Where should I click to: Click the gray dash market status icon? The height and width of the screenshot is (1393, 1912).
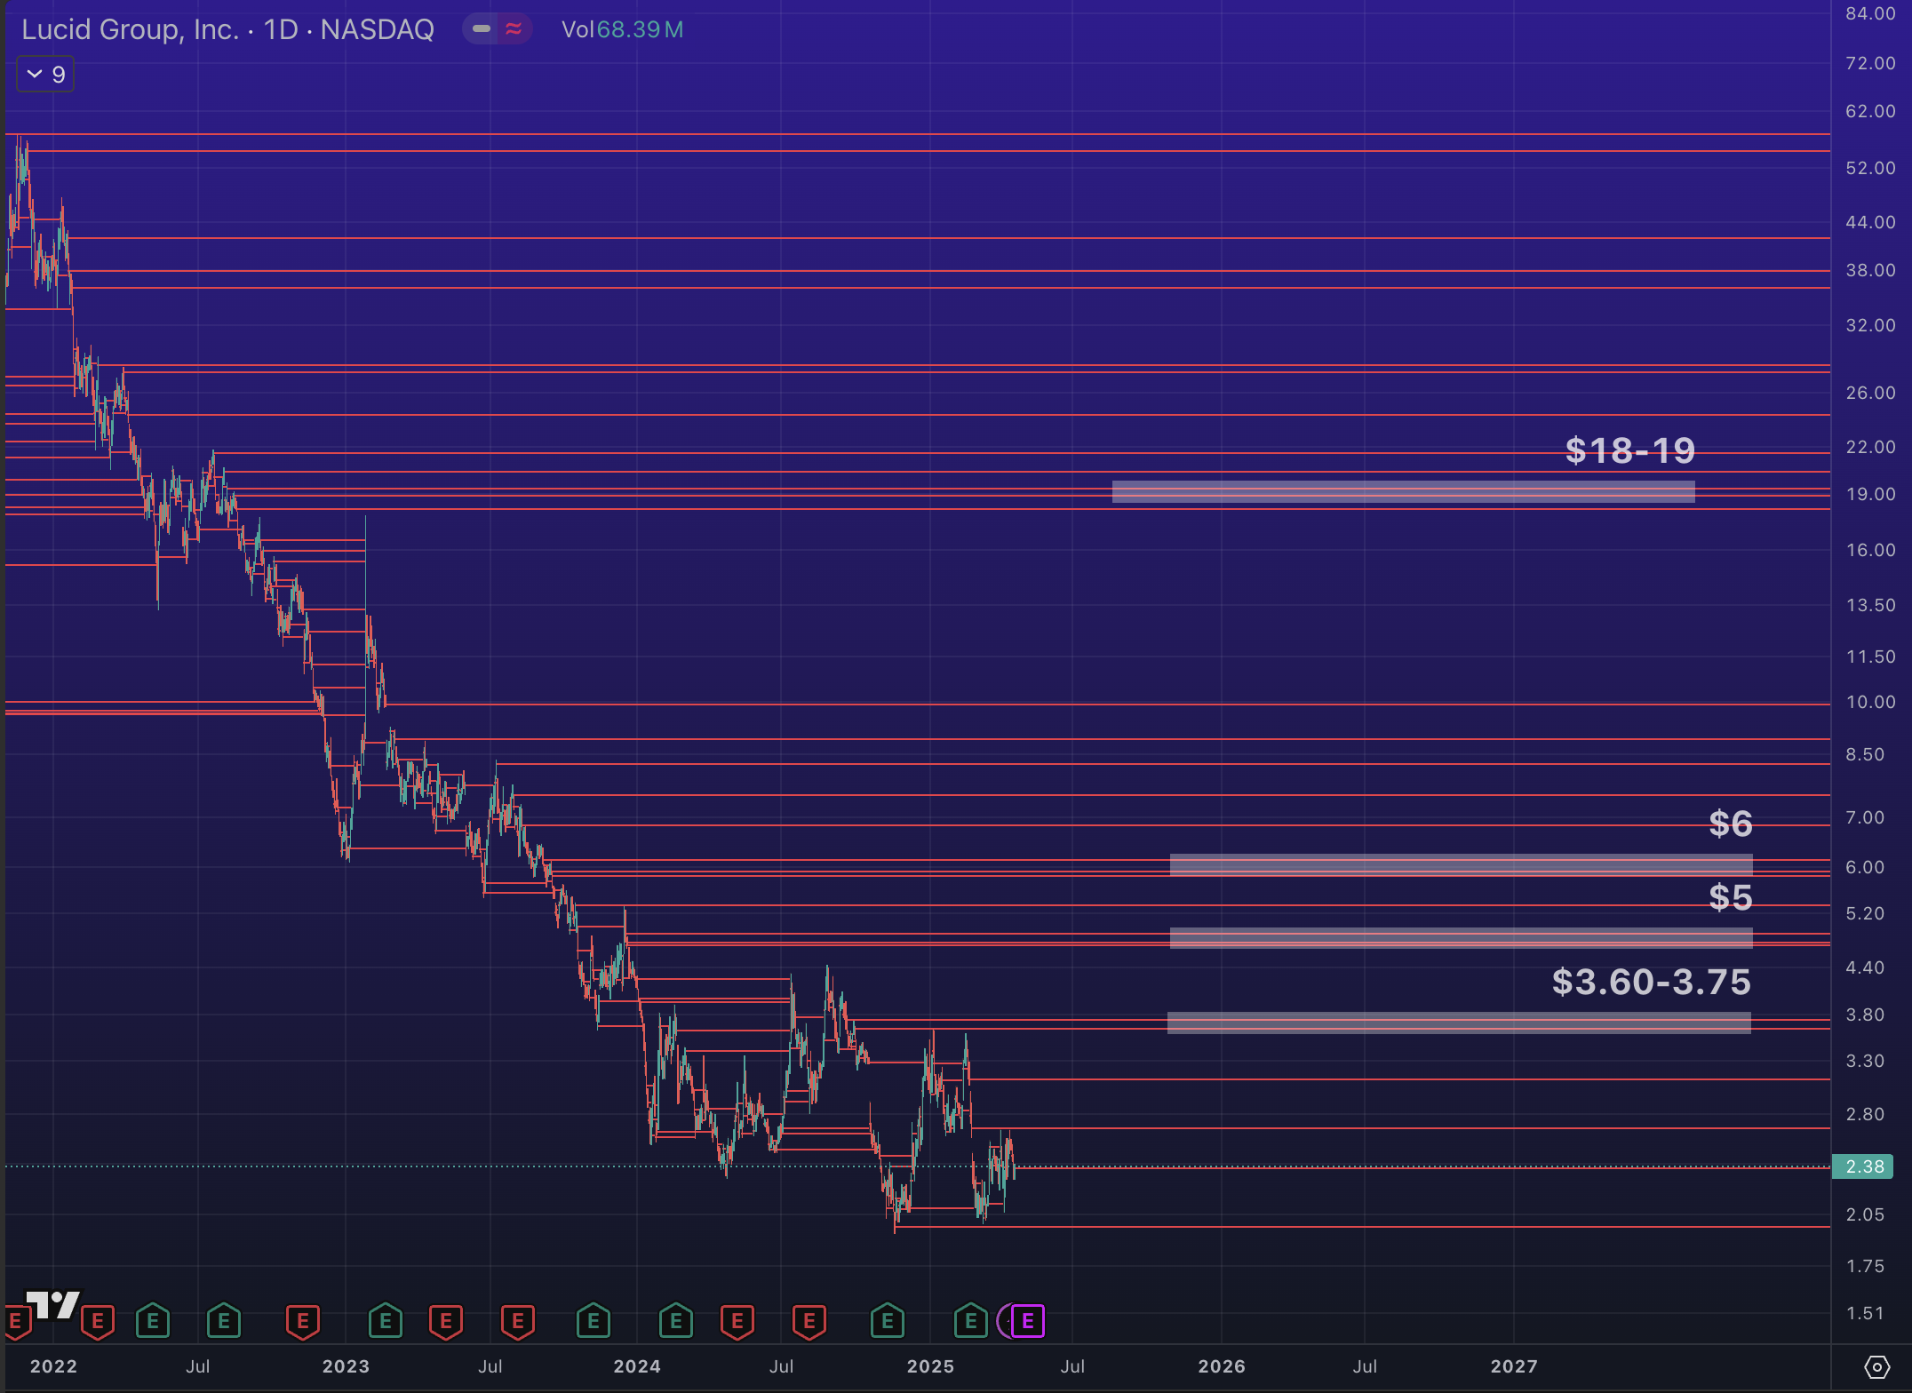tap(482, 29)
